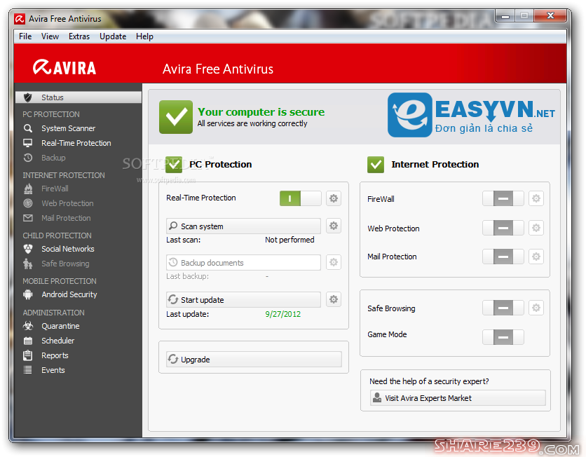Click the Web Protection globe icon
The image size is (586, 457).
[x=27, y=203]
